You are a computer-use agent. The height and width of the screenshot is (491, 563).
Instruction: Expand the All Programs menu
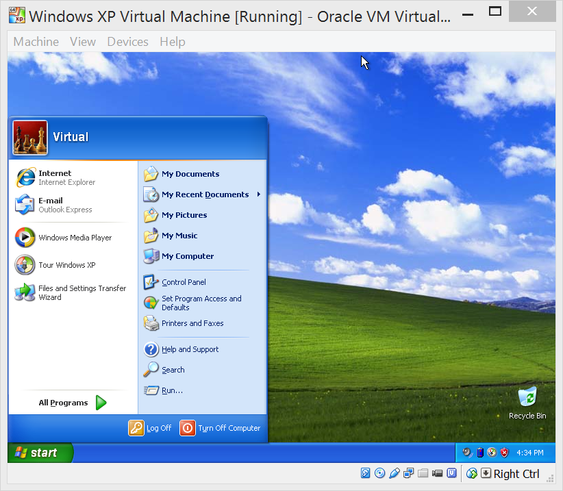click(64, 403)
